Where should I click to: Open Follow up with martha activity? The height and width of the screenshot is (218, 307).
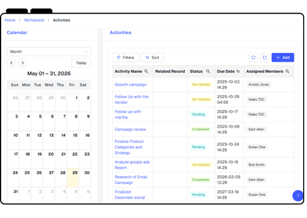tap(128, 114)
